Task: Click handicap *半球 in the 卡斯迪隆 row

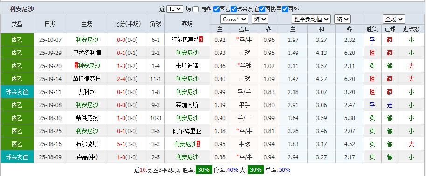Action: (x=244, y=66)
